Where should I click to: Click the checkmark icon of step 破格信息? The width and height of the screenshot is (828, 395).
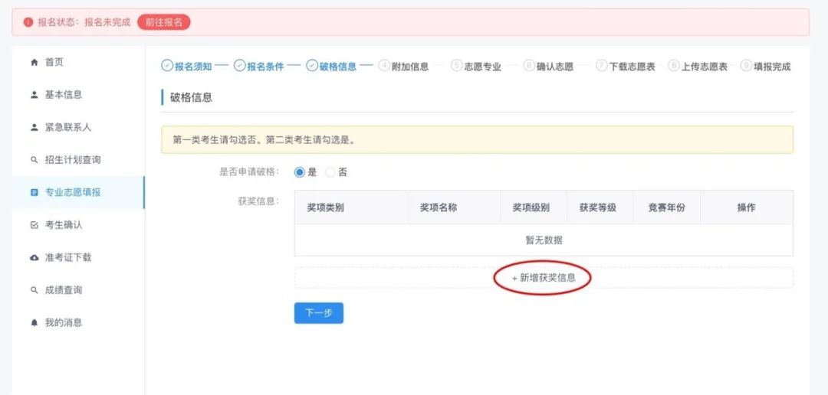tap(312, 65)
